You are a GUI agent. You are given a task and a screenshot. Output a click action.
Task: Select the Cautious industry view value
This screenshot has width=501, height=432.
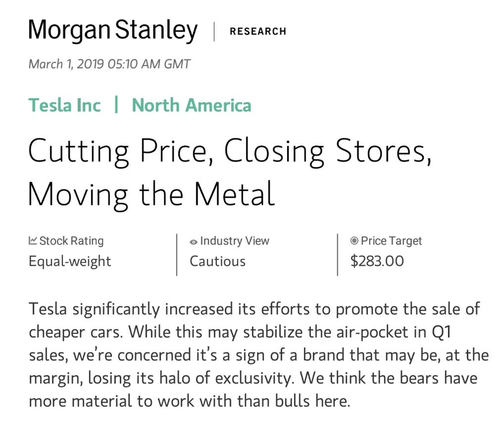coord(217,261)
